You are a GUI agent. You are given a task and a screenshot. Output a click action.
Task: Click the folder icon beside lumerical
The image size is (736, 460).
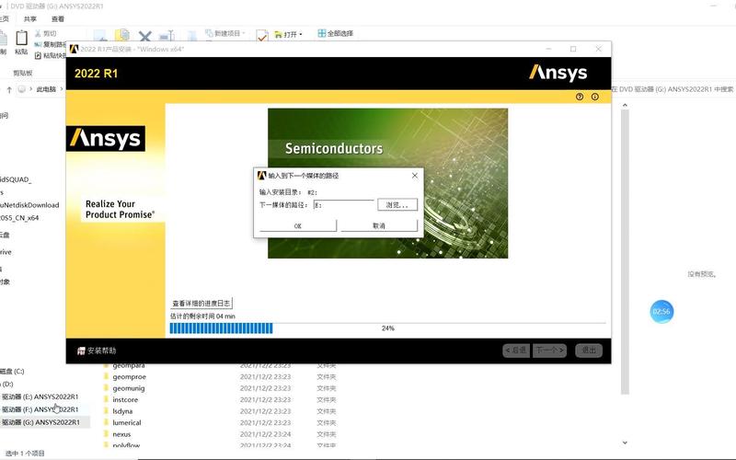[106, 422]
